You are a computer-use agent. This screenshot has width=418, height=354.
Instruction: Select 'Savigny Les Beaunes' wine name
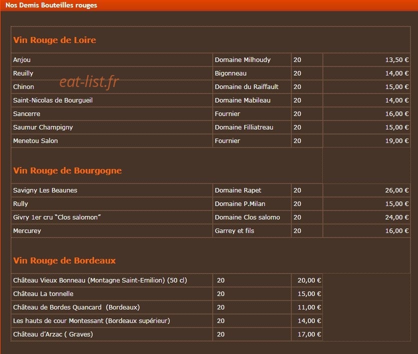pos(45,190)
